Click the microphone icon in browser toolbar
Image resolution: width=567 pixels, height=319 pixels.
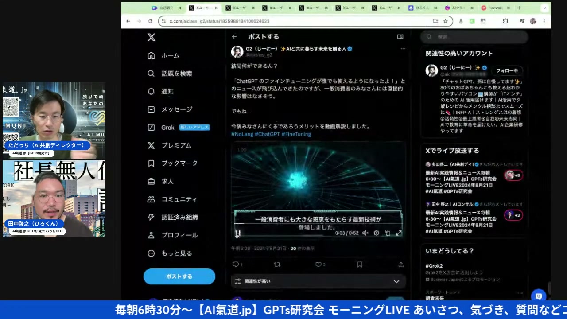click(461, 21)
